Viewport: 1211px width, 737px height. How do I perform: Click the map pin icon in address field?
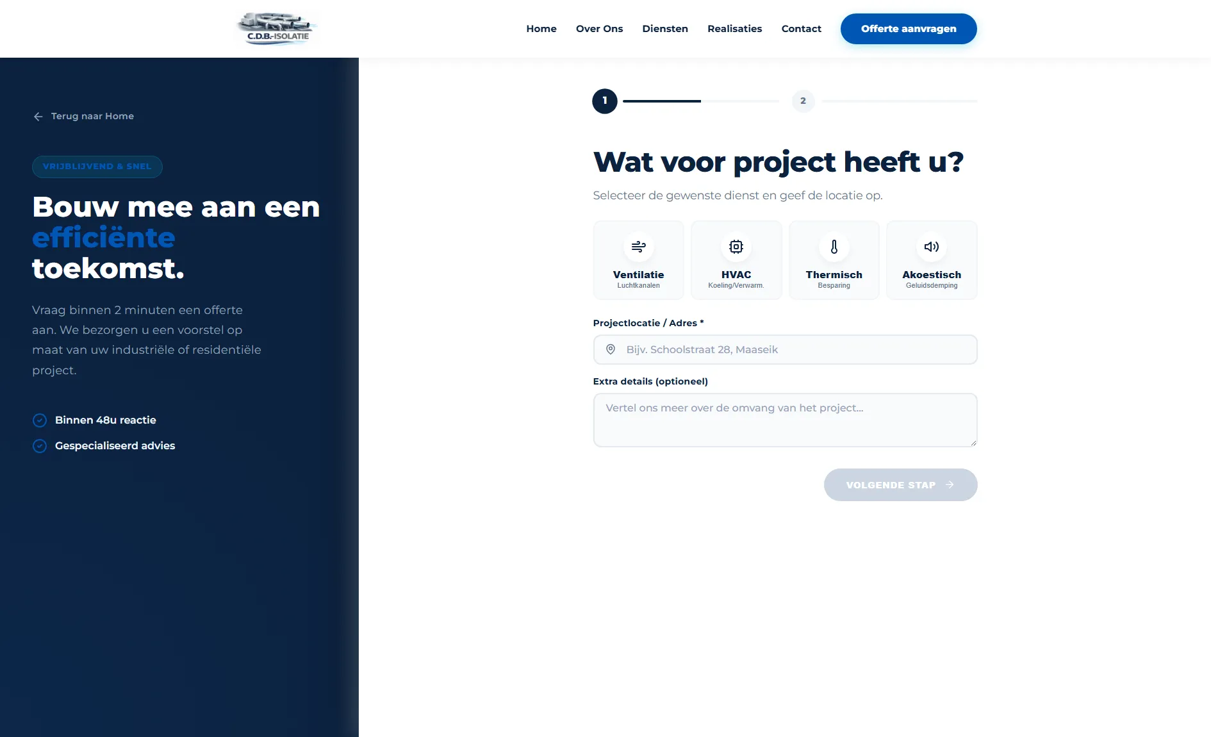pyautogui.click(x=611, y=349)
